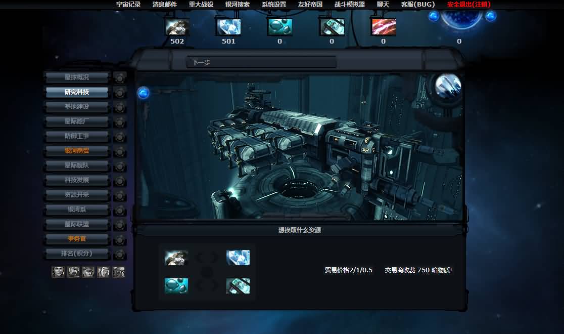Click the 贸易价格2/1/0.5 text
The image size is (564, 334).
(349, 270)
